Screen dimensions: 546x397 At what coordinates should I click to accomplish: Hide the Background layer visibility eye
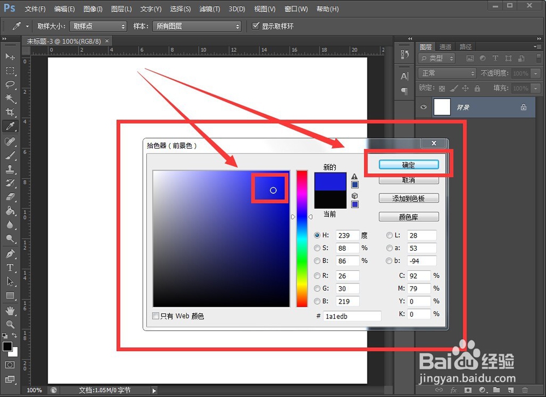coord(424,107)
